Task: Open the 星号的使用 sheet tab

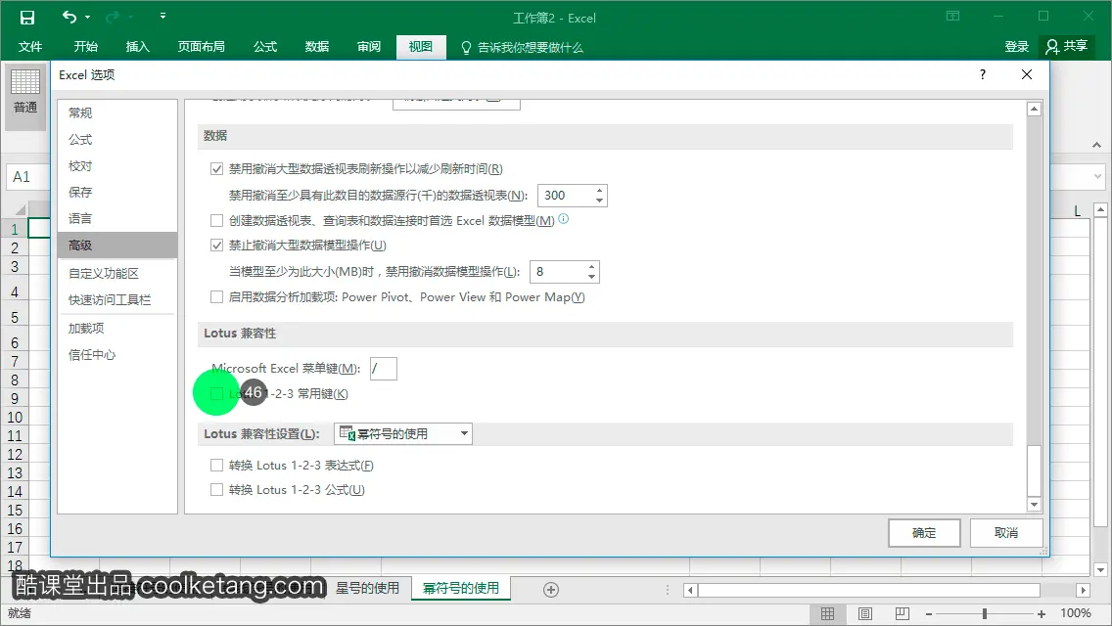Action: (x=367, y=588)
